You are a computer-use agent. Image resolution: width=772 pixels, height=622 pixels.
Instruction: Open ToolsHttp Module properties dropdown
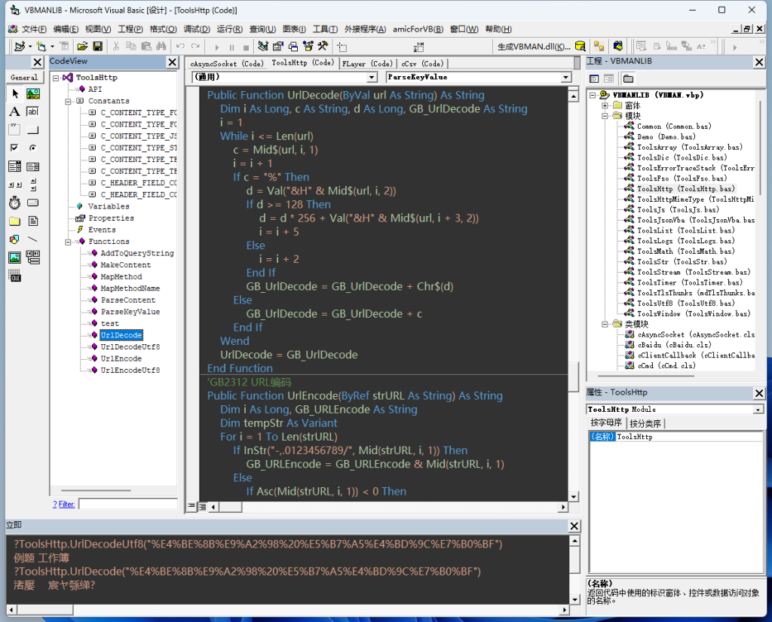click(x=758, y=409)
